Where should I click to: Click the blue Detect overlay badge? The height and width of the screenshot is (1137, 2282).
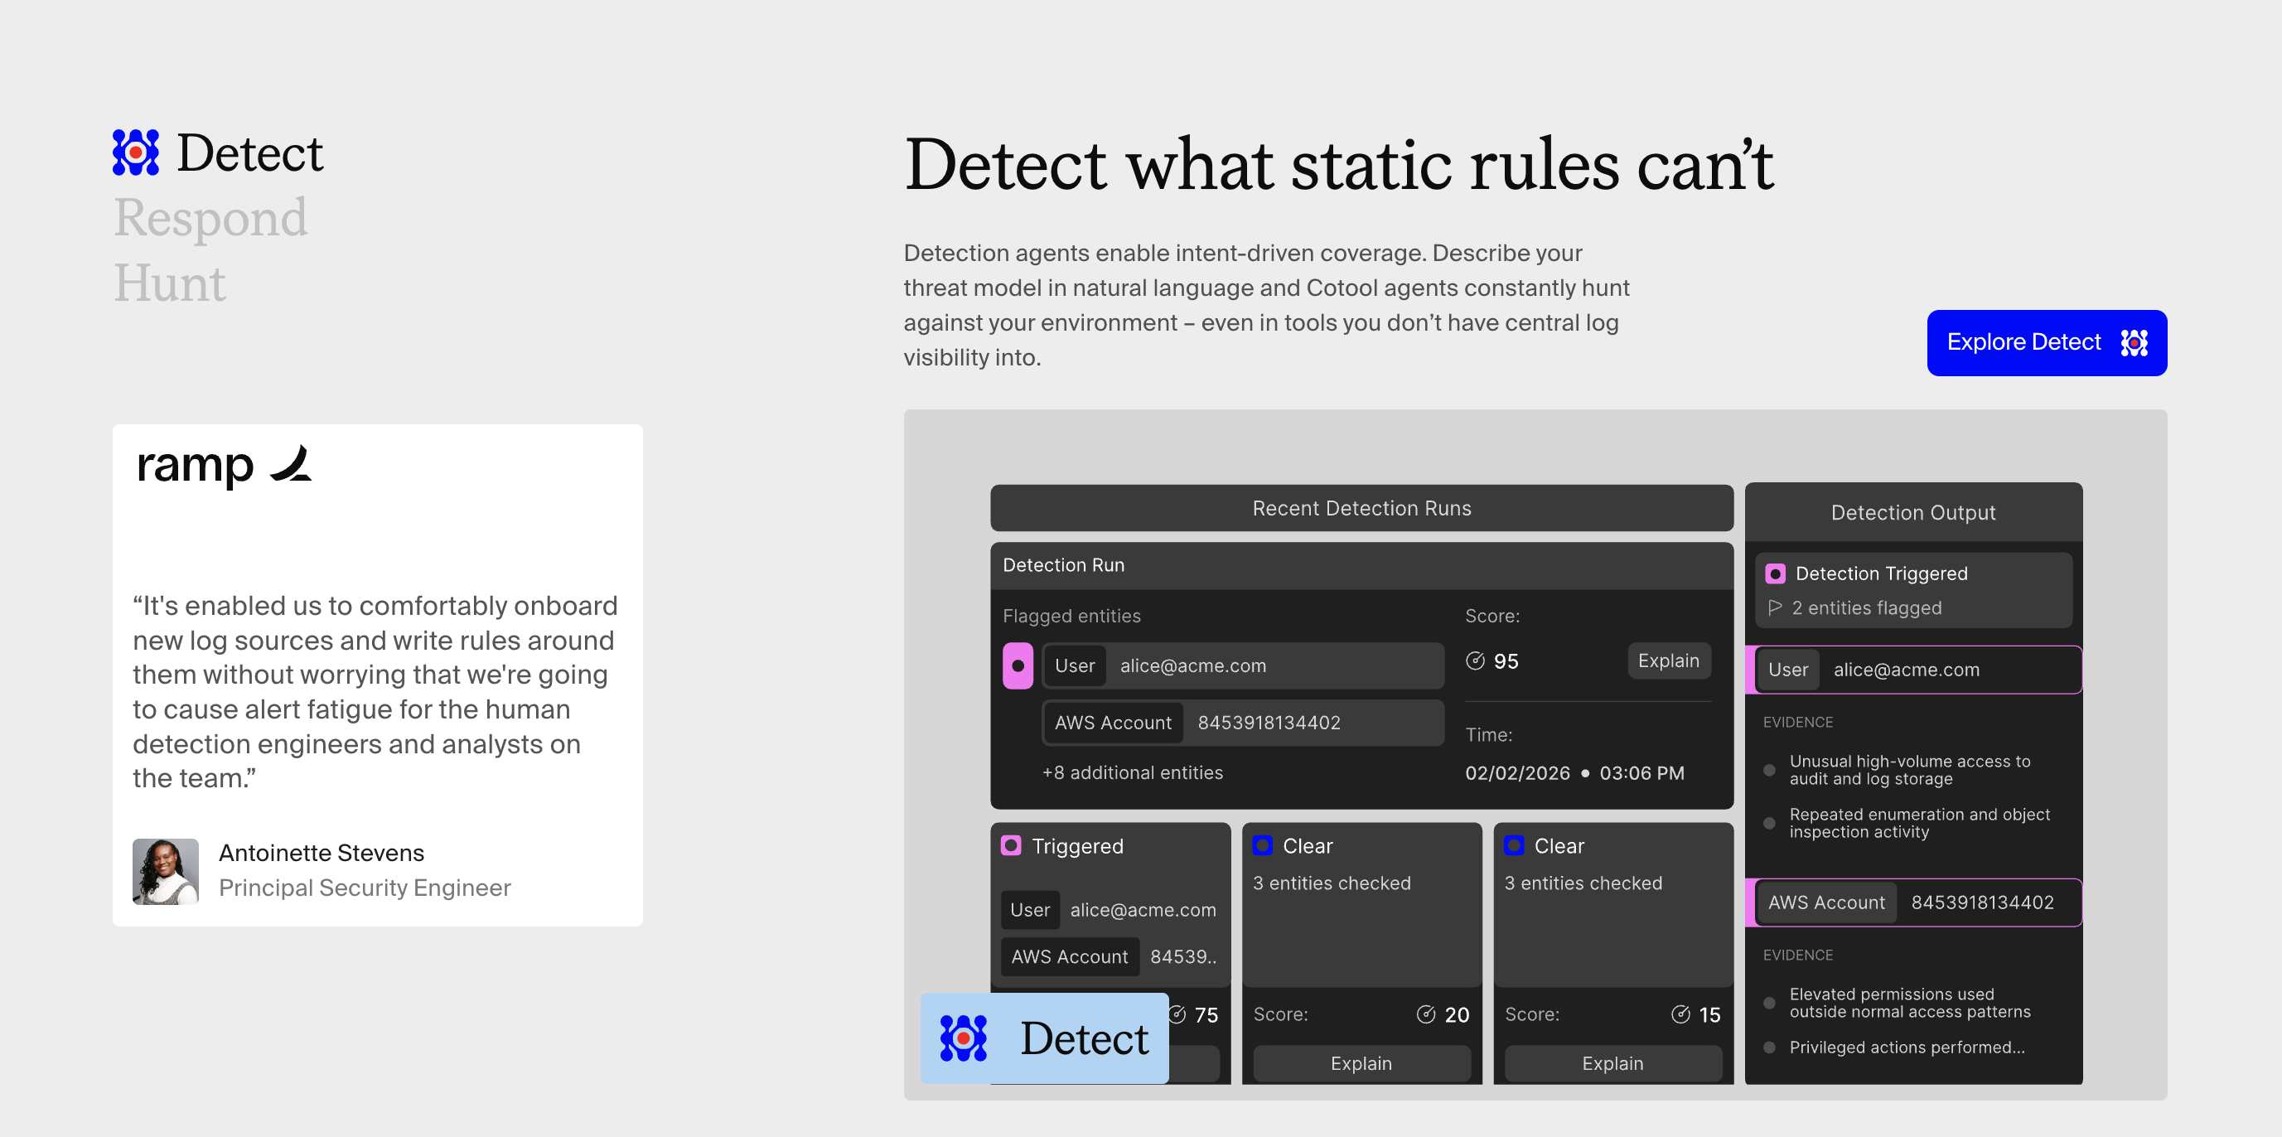[x=1044, y=1038]
